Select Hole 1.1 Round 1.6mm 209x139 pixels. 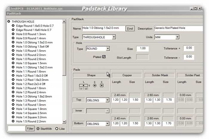coord(31,71)
